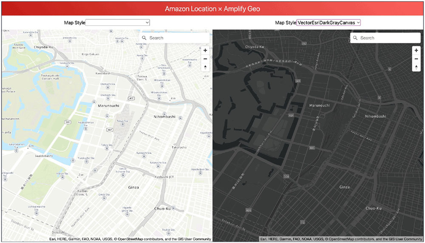The width and height of the screenshot is (425, 243).
Task: Click the Marunouchi label on dark map
Action: pyautogui.click(x=320, y=105)
